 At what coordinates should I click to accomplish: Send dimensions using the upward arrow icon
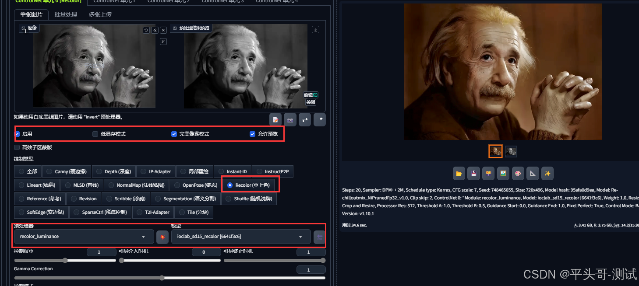320,120
